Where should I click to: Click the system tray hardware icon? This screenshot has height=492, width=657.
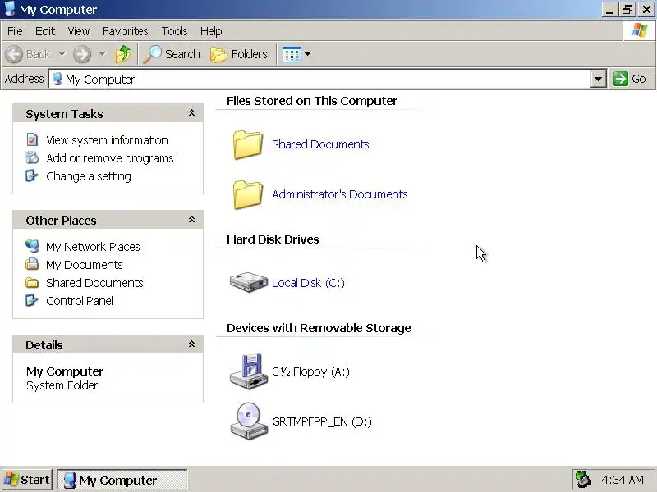(x=583, y=480)
